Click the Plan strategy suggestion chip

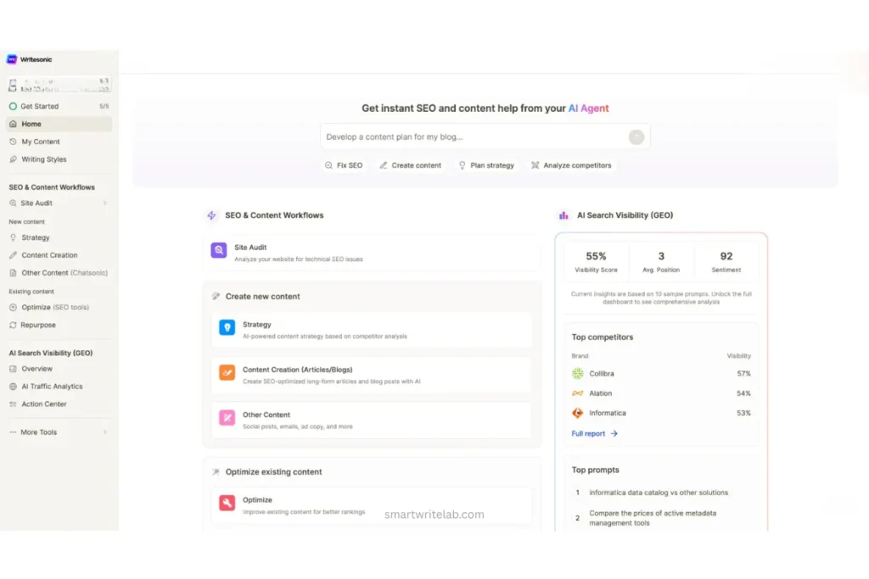pos(486,165)
